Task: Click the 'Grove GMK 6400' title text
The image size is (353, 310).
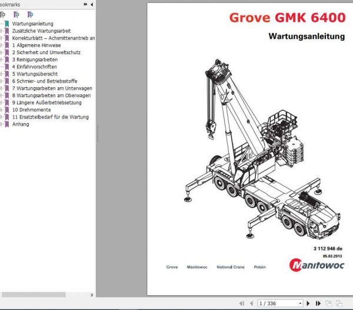Action: coord(287,18)
